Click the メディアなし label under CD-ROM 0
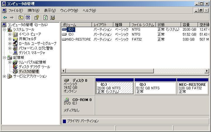 tap(72, 110)
